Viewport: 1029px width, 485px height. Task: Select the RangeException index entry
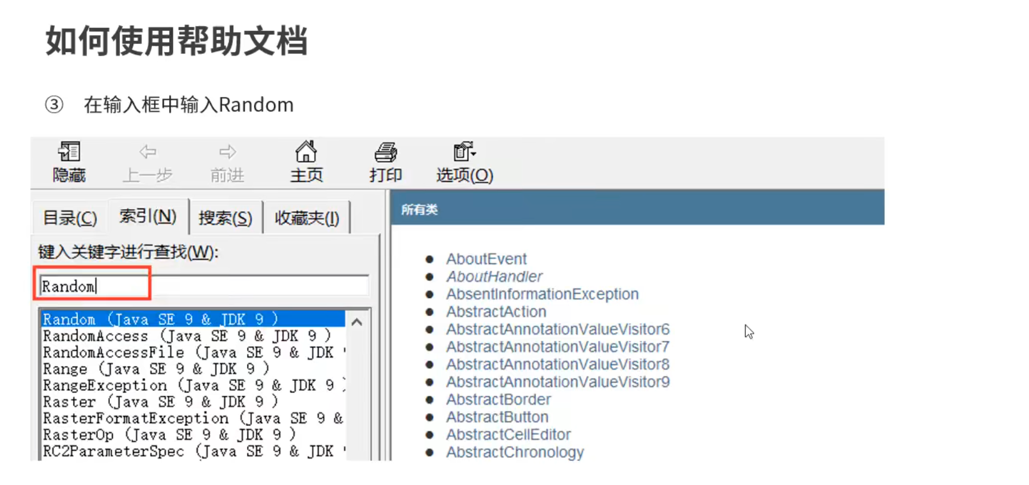(193, 385)
